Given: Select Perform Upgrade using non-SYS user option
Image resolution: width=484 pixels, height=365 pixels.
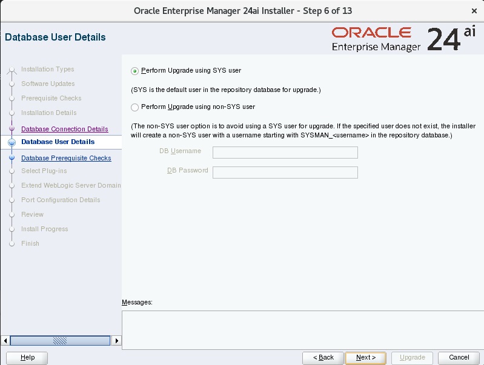Looking at the screenshot, I should (134, 107).
